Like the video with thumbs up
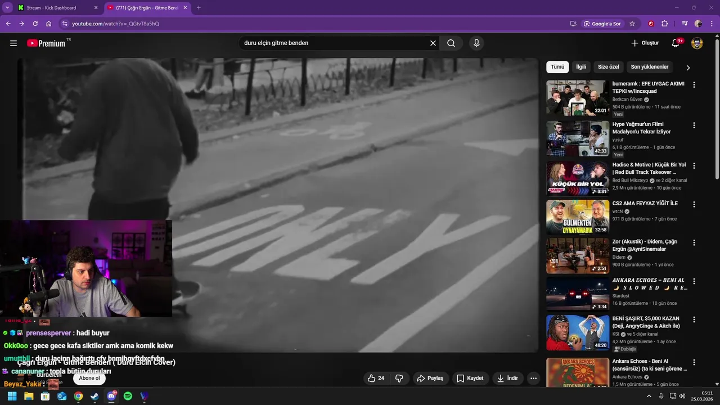The width and height of the screenshot is (720, 405). tap(376, 379)
